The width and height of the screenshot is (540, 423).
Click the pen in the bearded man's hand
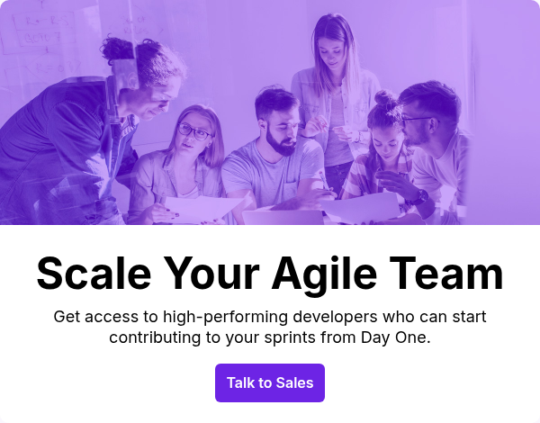tap(324, 181)
